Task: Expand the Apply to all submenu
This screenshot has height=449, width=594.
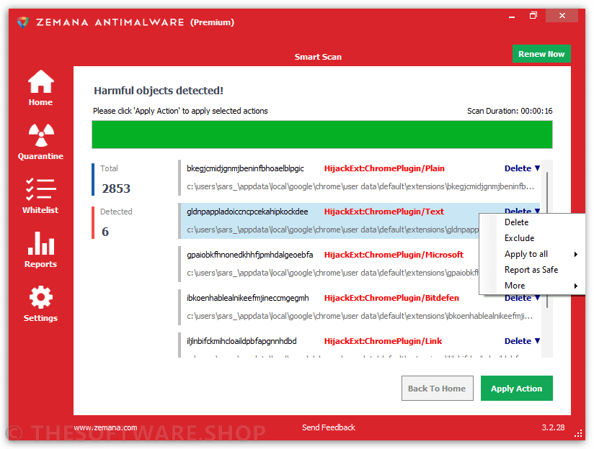Action: pyautogui.click(x=532, y=254)
